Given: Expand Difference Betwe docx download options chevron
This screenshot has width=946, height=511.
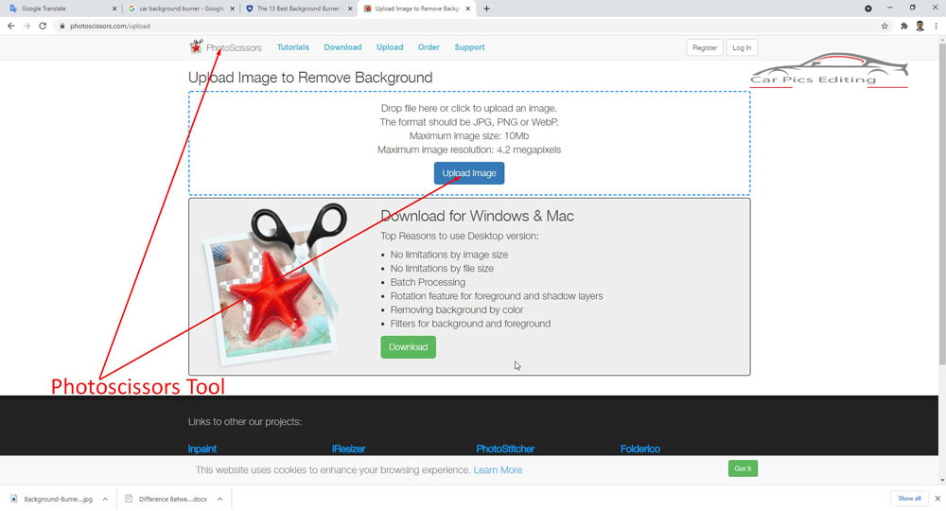Looking at the screenshot, I should (219, 499).
